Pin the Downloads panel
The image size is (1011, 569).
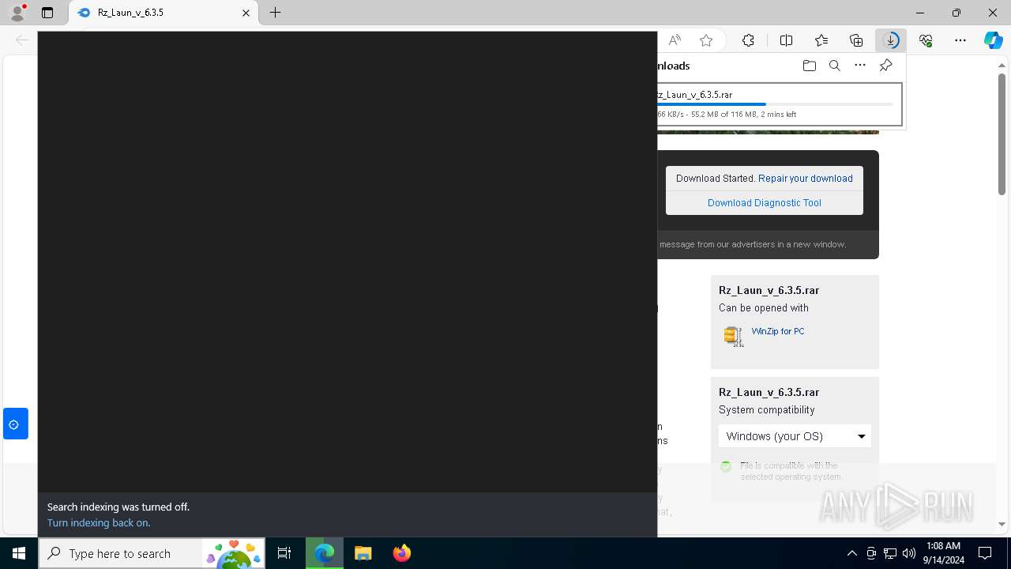tap(885, 66)
